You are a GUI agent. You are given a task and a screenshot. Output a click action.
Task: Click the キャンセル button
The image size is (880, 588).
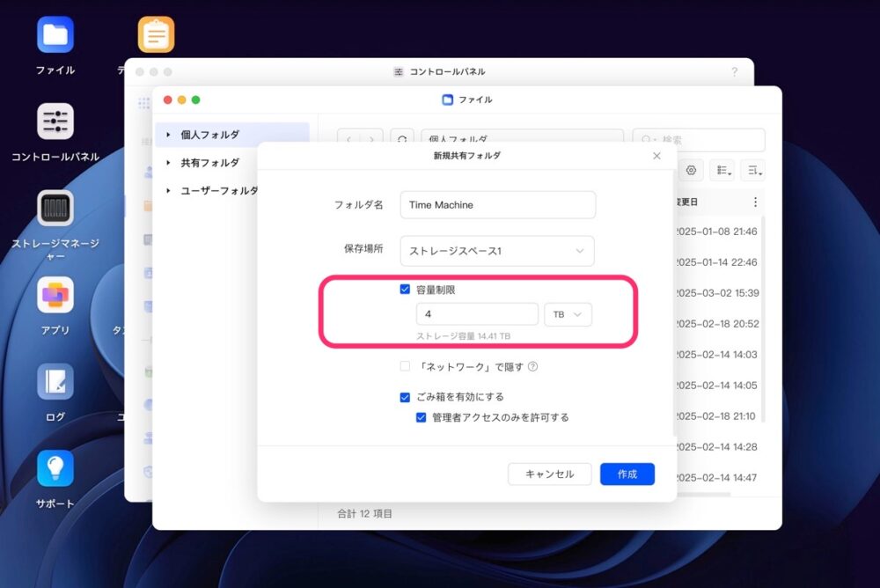549,474
